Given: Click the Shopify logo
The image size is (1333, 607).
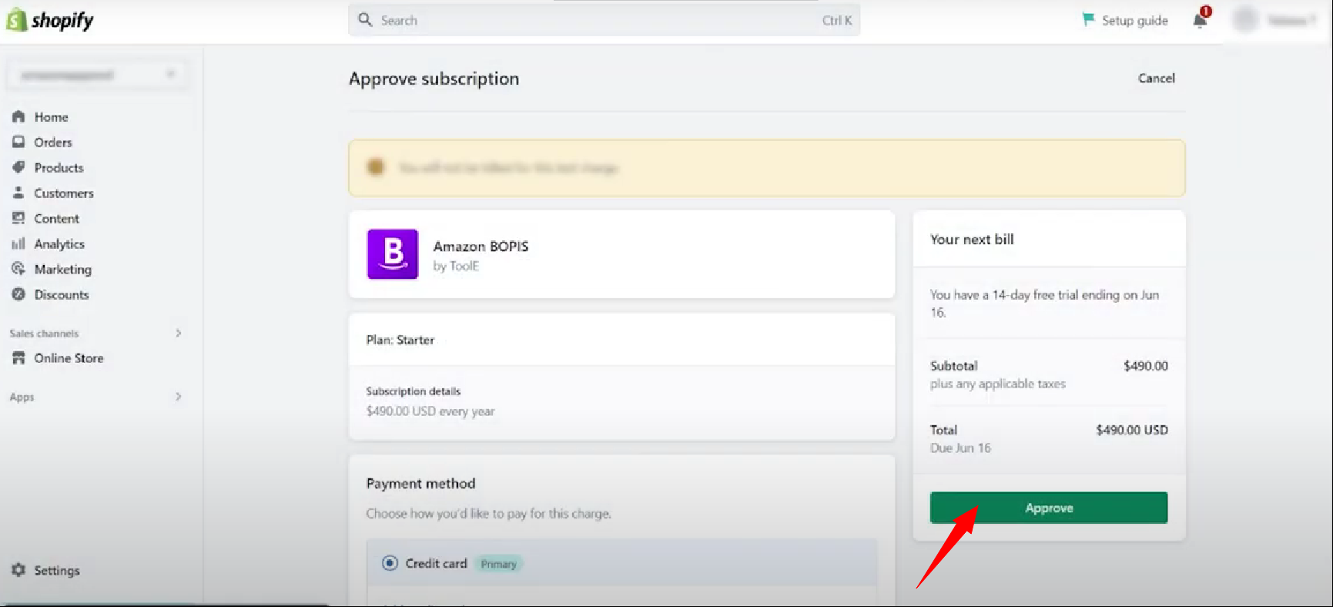Looking at the screenshot, I should pos(50,20).
